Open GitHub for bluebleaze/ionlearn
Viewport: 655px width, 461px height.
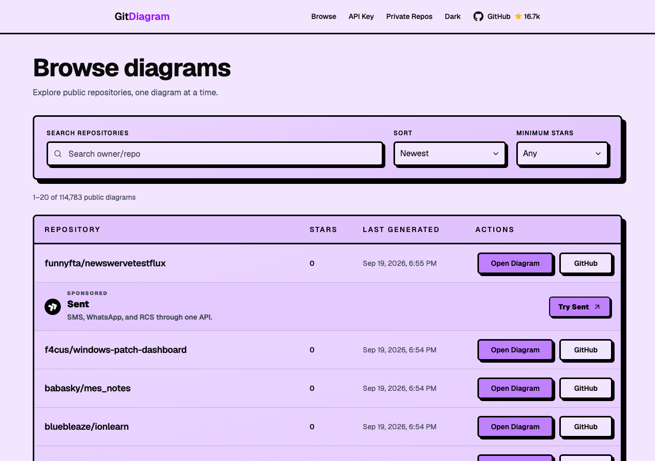click(586, 427)
